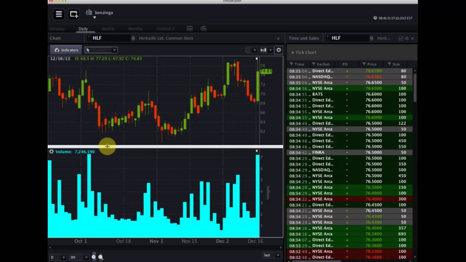
Task: Open the Time and Sales settings gear
Action: click(407, 38)
